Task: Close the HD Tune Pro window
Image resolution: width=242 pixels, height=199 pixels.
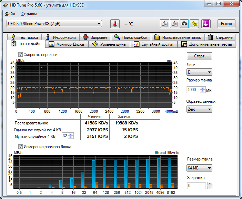Action: [x=231, y=4]
